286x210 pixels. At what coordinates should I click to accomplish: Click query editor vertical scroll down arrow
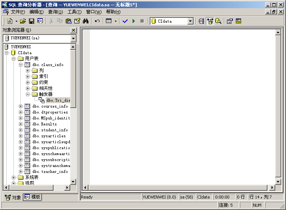coord(278,182)
